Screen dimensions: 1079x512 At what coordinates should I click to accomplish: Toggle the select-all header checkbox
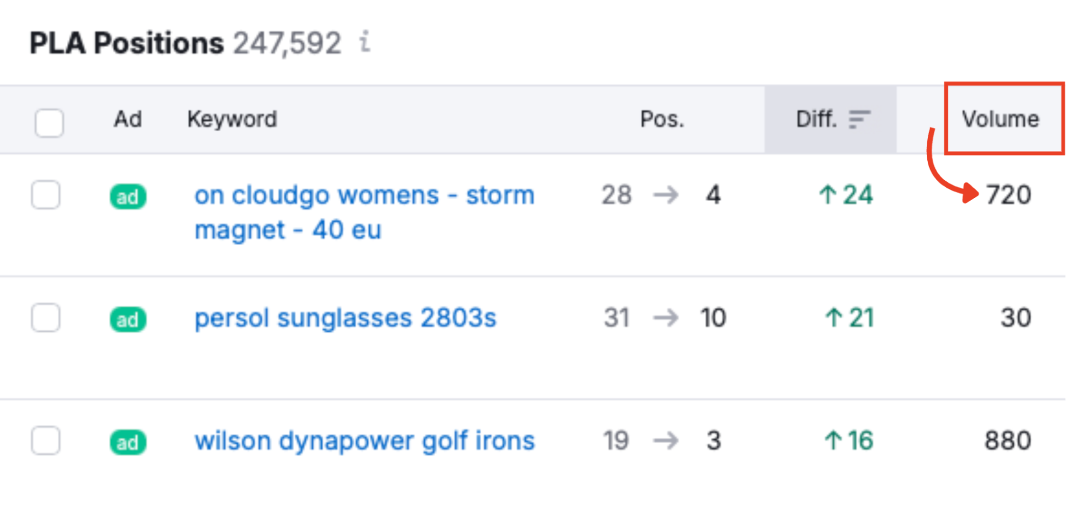49,123
